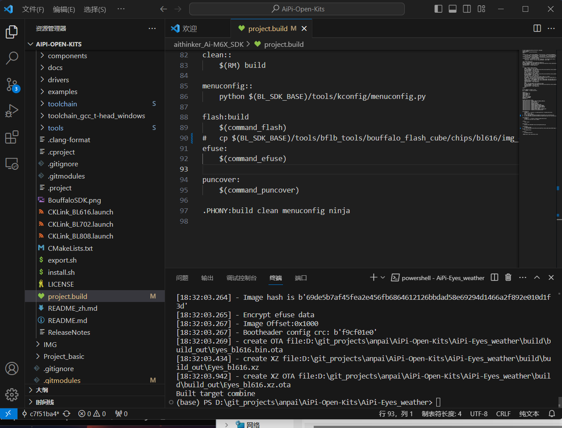Open the Explorer view in activity bar
Image resolution: width=562 pixels, height=428 pixels.
tap(12, 32)
